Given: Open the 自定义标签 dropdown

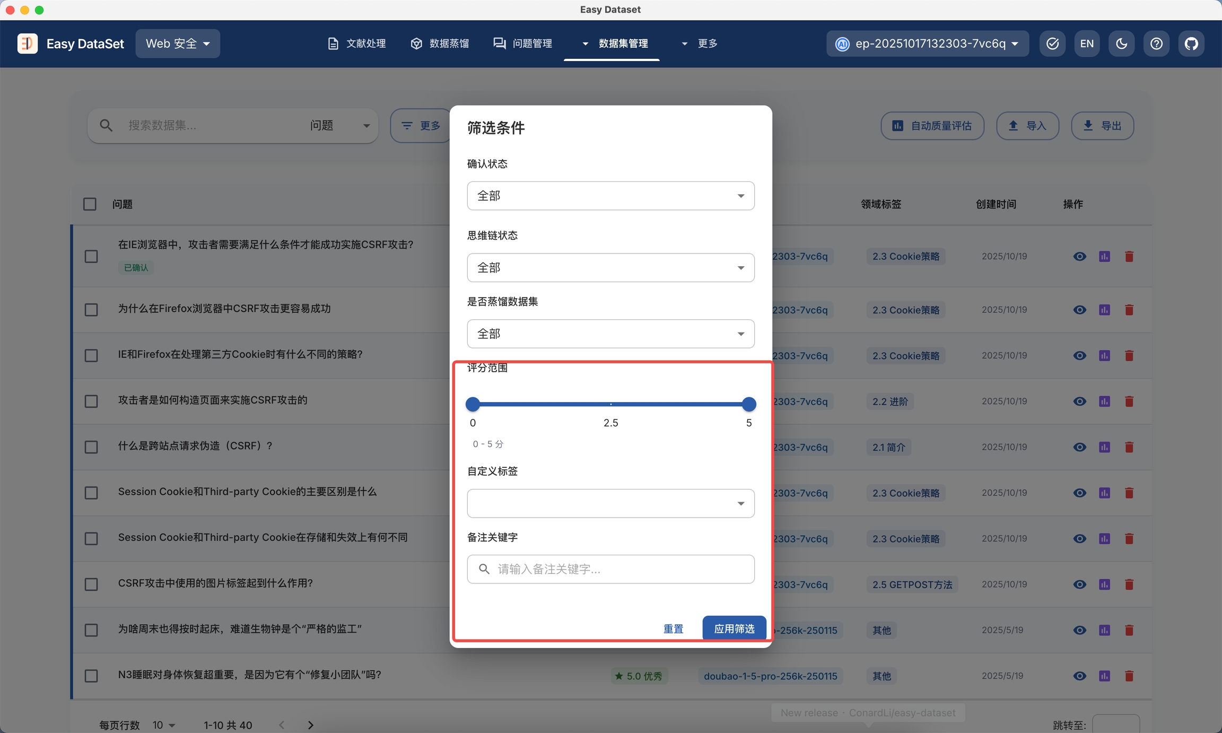Looking at the screenshot, I should [610, 503].
